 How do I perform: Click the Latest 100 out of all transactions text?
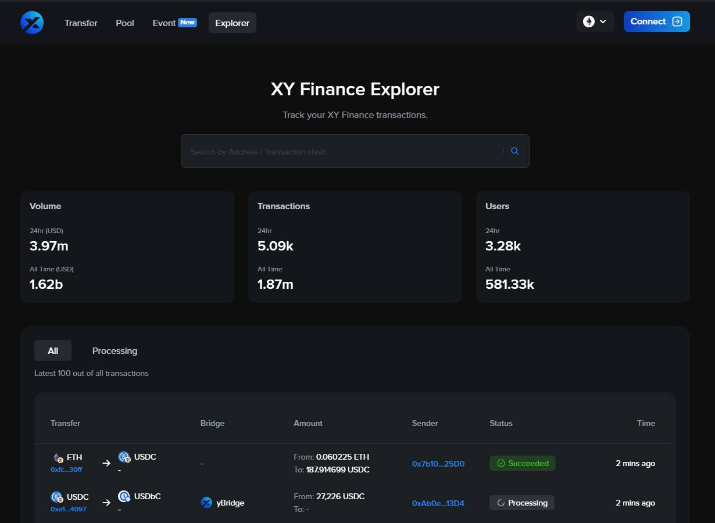coord(91,373)
